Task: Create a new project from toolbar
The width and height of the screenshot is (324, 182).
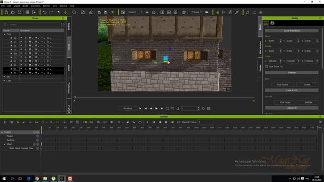Action: (6, 12)
